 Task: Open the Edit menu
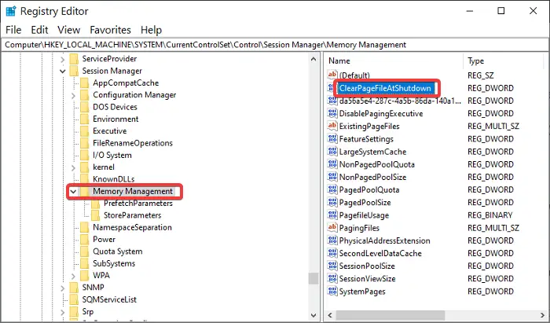pos(39,30)
